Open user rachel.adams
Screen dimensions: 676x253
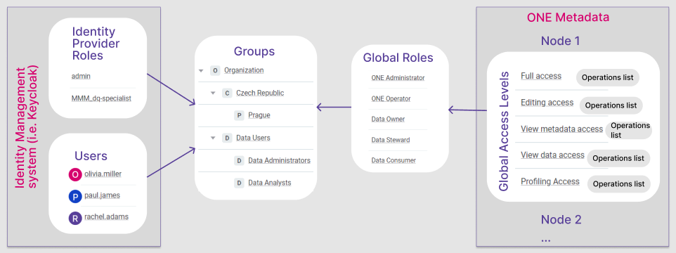click(107, 216)
